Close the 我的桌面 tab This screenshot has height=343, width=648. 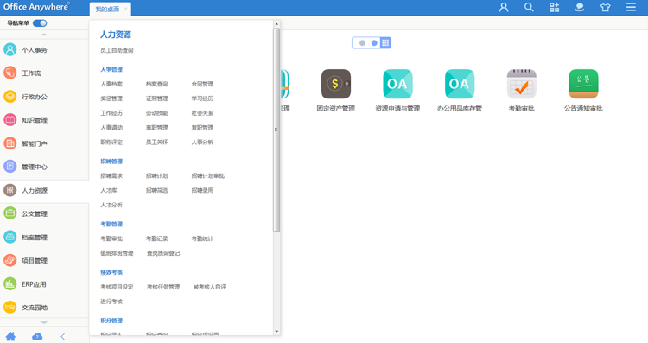click(x=125, y=9)
